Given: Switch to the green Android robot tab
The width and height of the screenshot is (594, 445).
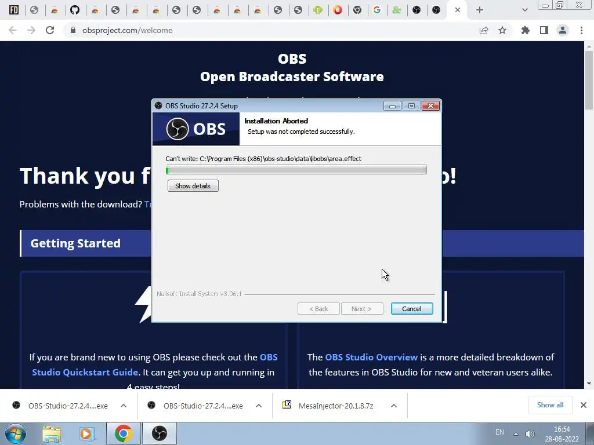Looking at the screenshot, I should point(318,10).
